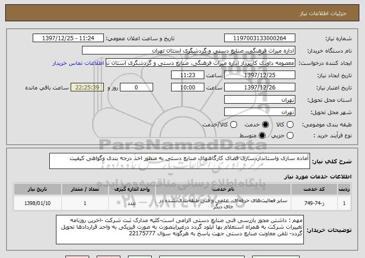Click the unit cell عدد
The height and width of the screenshot is (258, 365).
132,203
